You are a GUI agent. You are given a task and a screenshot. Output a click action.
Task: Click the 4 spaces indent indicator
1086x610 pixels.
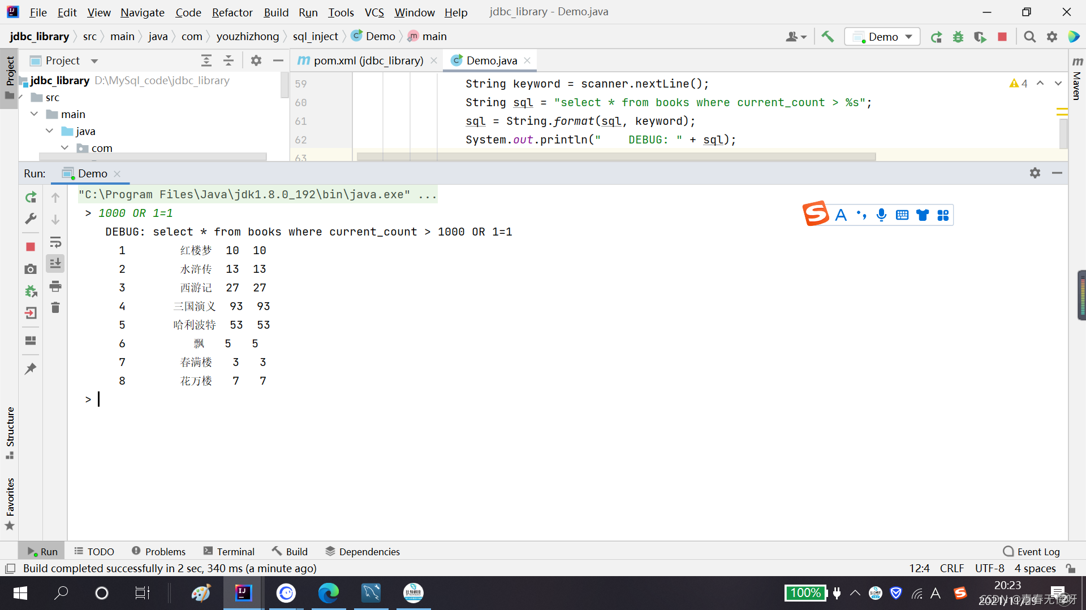1035,568
